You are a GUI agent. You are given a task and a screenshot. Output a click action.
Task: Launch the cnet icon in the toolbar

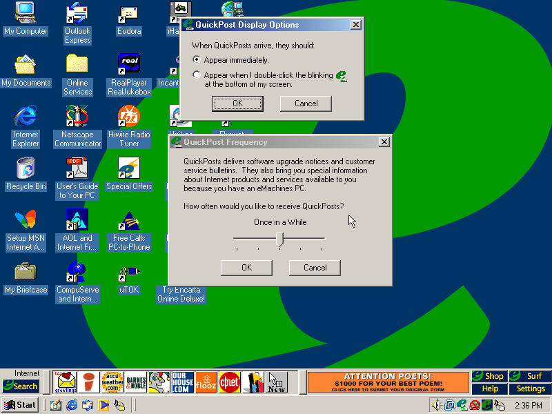coord(230,382)
